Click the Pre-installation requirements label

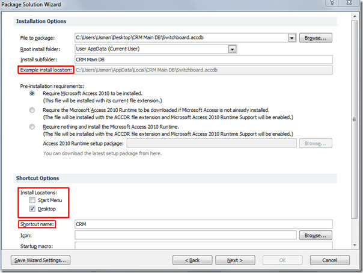52,86
